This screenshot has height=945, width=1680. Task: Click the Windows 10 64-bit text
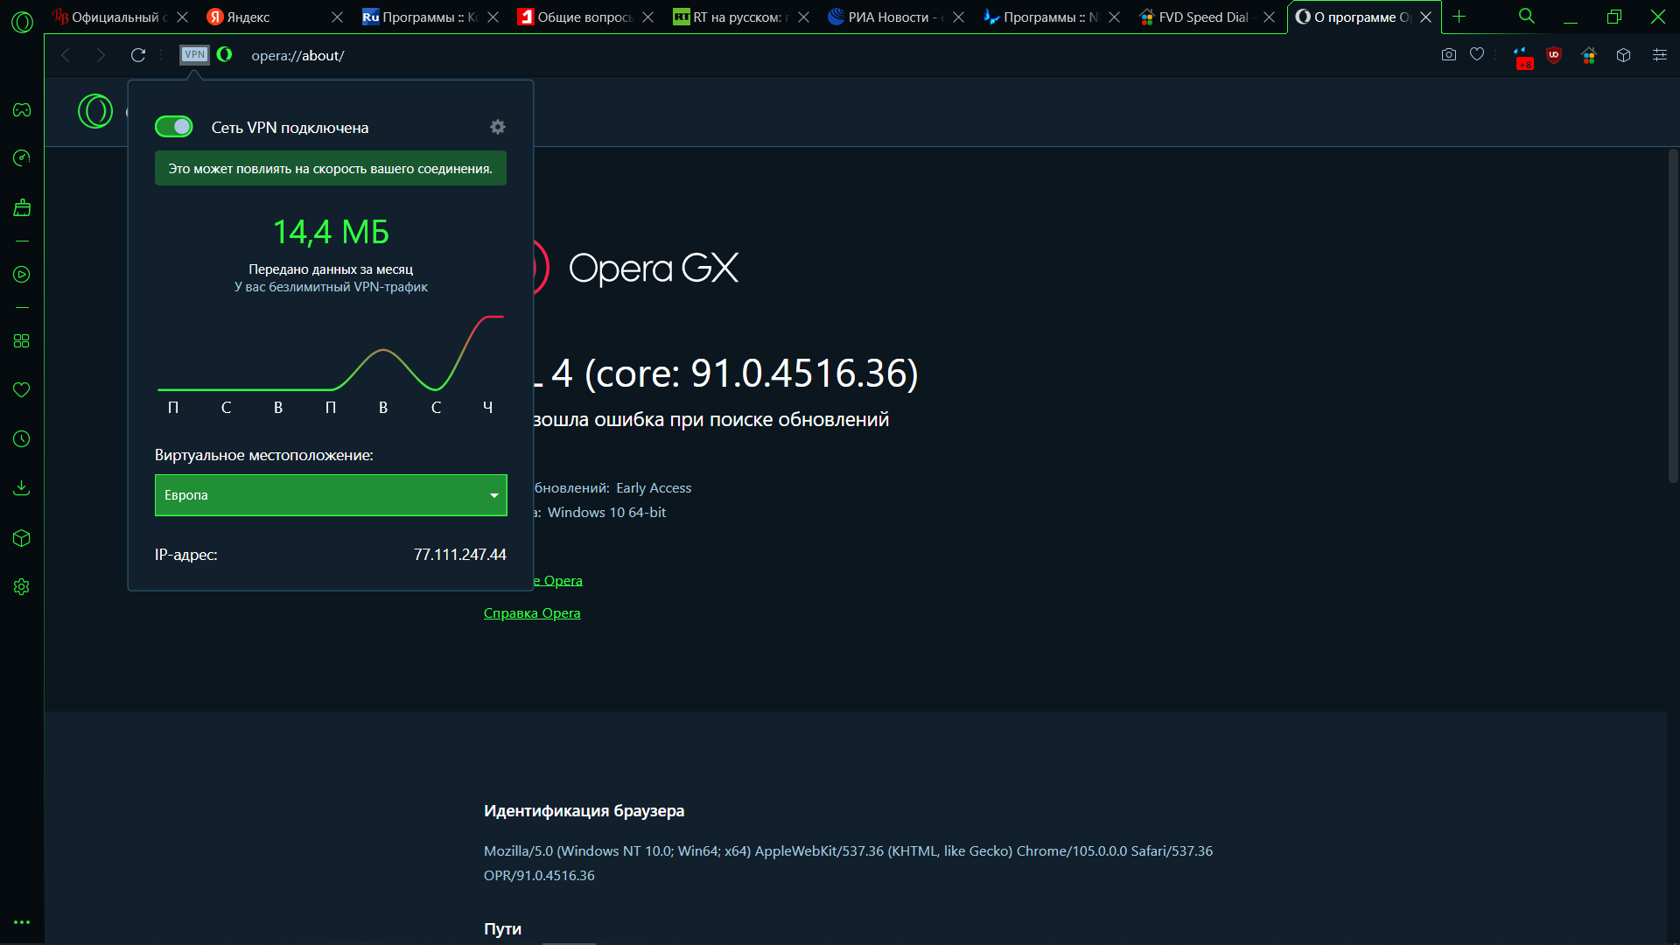[606, 513]
